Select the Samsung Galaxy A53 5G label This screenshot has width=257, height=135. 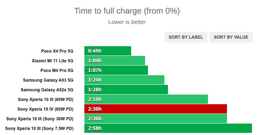pos(48,80)
